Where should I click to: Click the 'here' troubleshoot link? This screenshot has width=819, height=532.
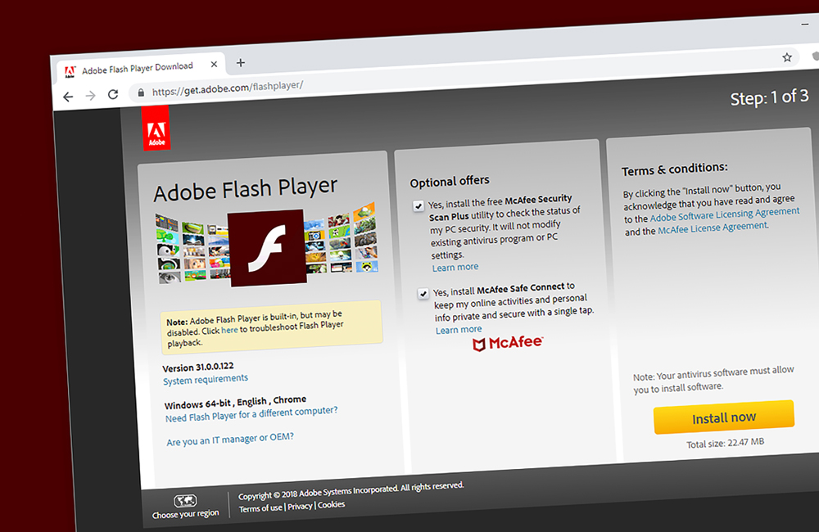click(x=229, y=330)
